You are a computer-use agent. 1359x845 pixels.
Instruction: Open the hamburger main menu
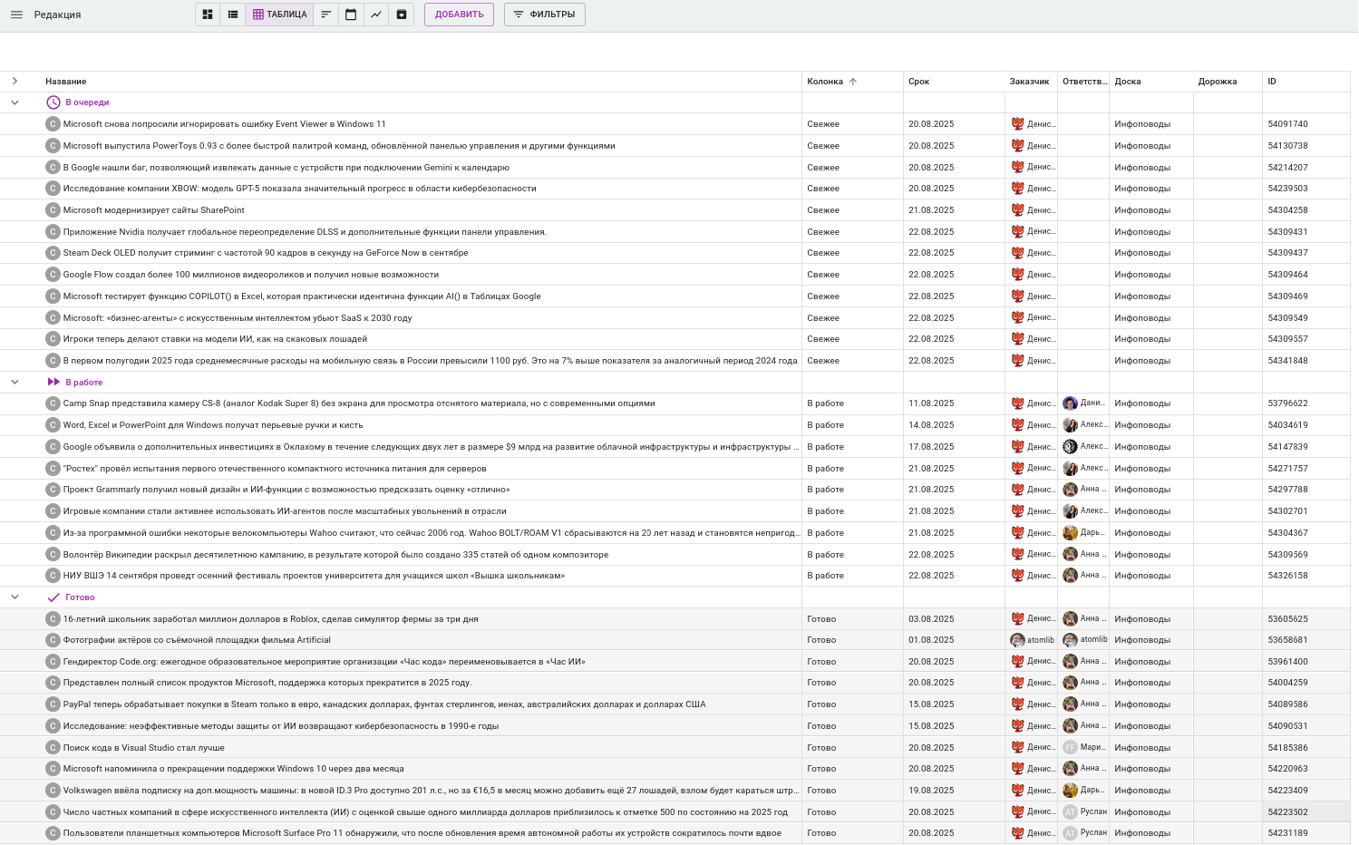16,15
